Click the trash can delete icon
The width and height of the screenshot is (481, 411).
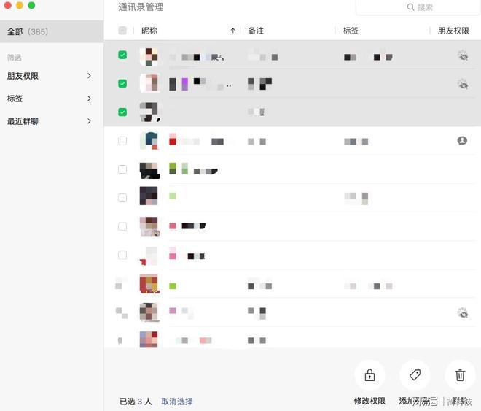tap(460, 375)
